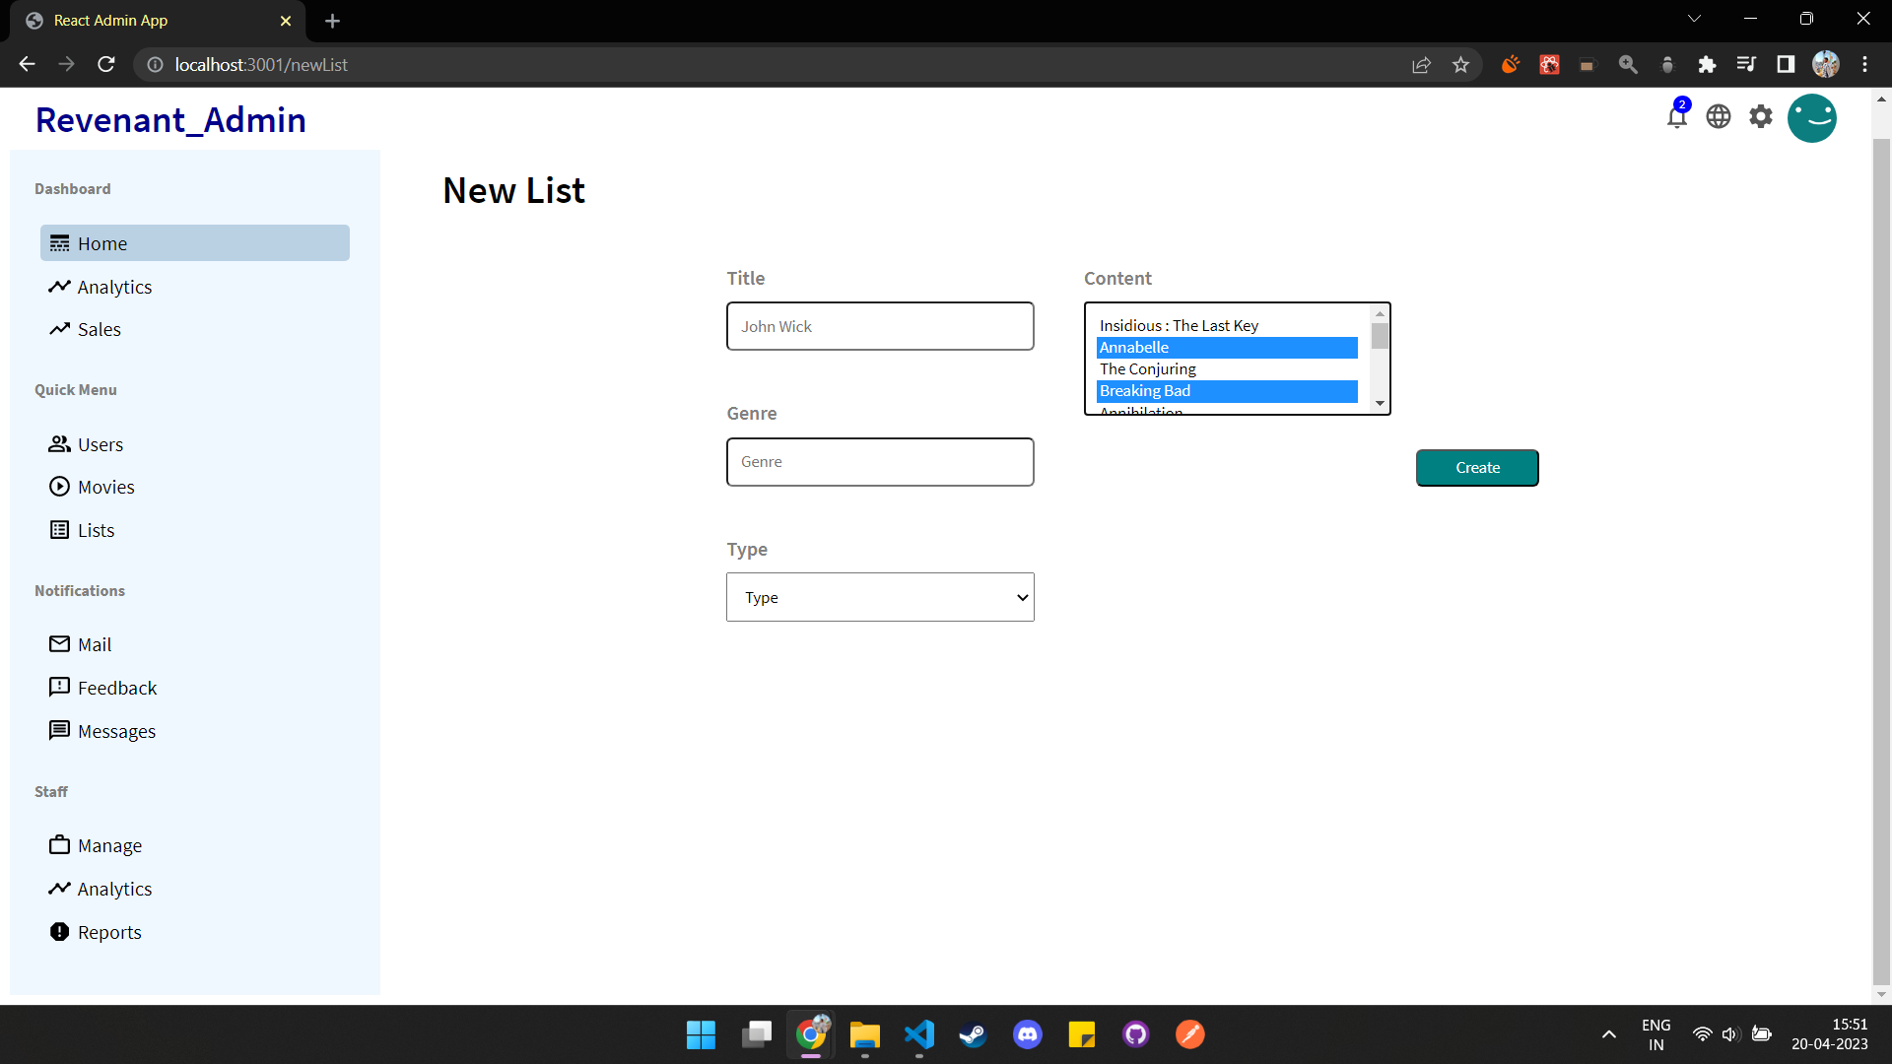This screenshot has height=1064, width=1892.
Task: Click the Dashboard Analytics line icon
Action: [x=59, y=287]
